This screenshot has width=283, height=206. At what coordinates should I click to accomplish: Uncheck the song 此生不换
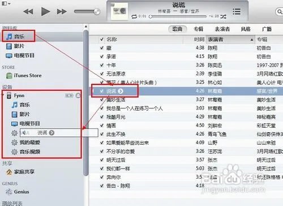(102, 134)
